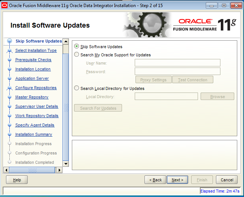The image size is (244, 197).
Task: Click the Oracle icon in the title bar
Action: tap(4, 6)
